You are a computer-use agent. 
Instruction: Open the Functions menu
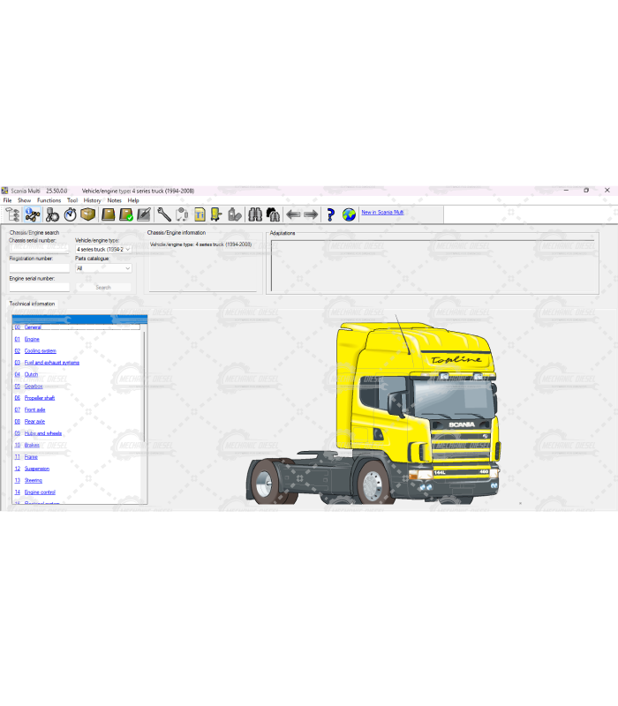pos(49,200)
